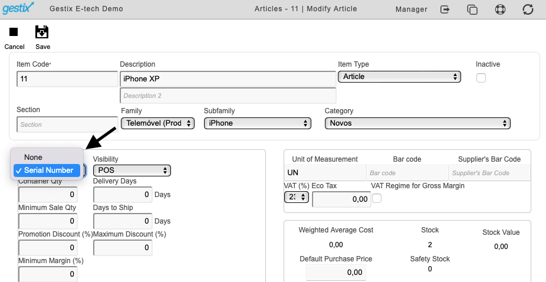Click the Articles - 11 Modify Article title
Image resolution: width=546 pixels, height=282 pixels.
pyautogui.click(x=306, y=9)
